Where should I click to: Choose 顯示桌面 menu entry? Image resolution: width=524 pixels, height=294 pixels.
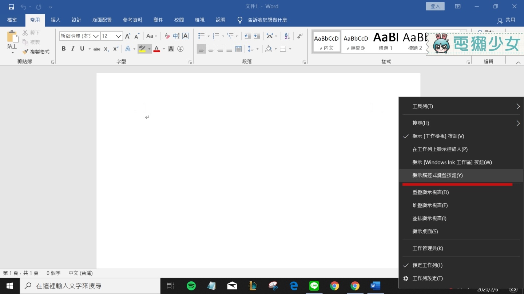pos(461,231)
